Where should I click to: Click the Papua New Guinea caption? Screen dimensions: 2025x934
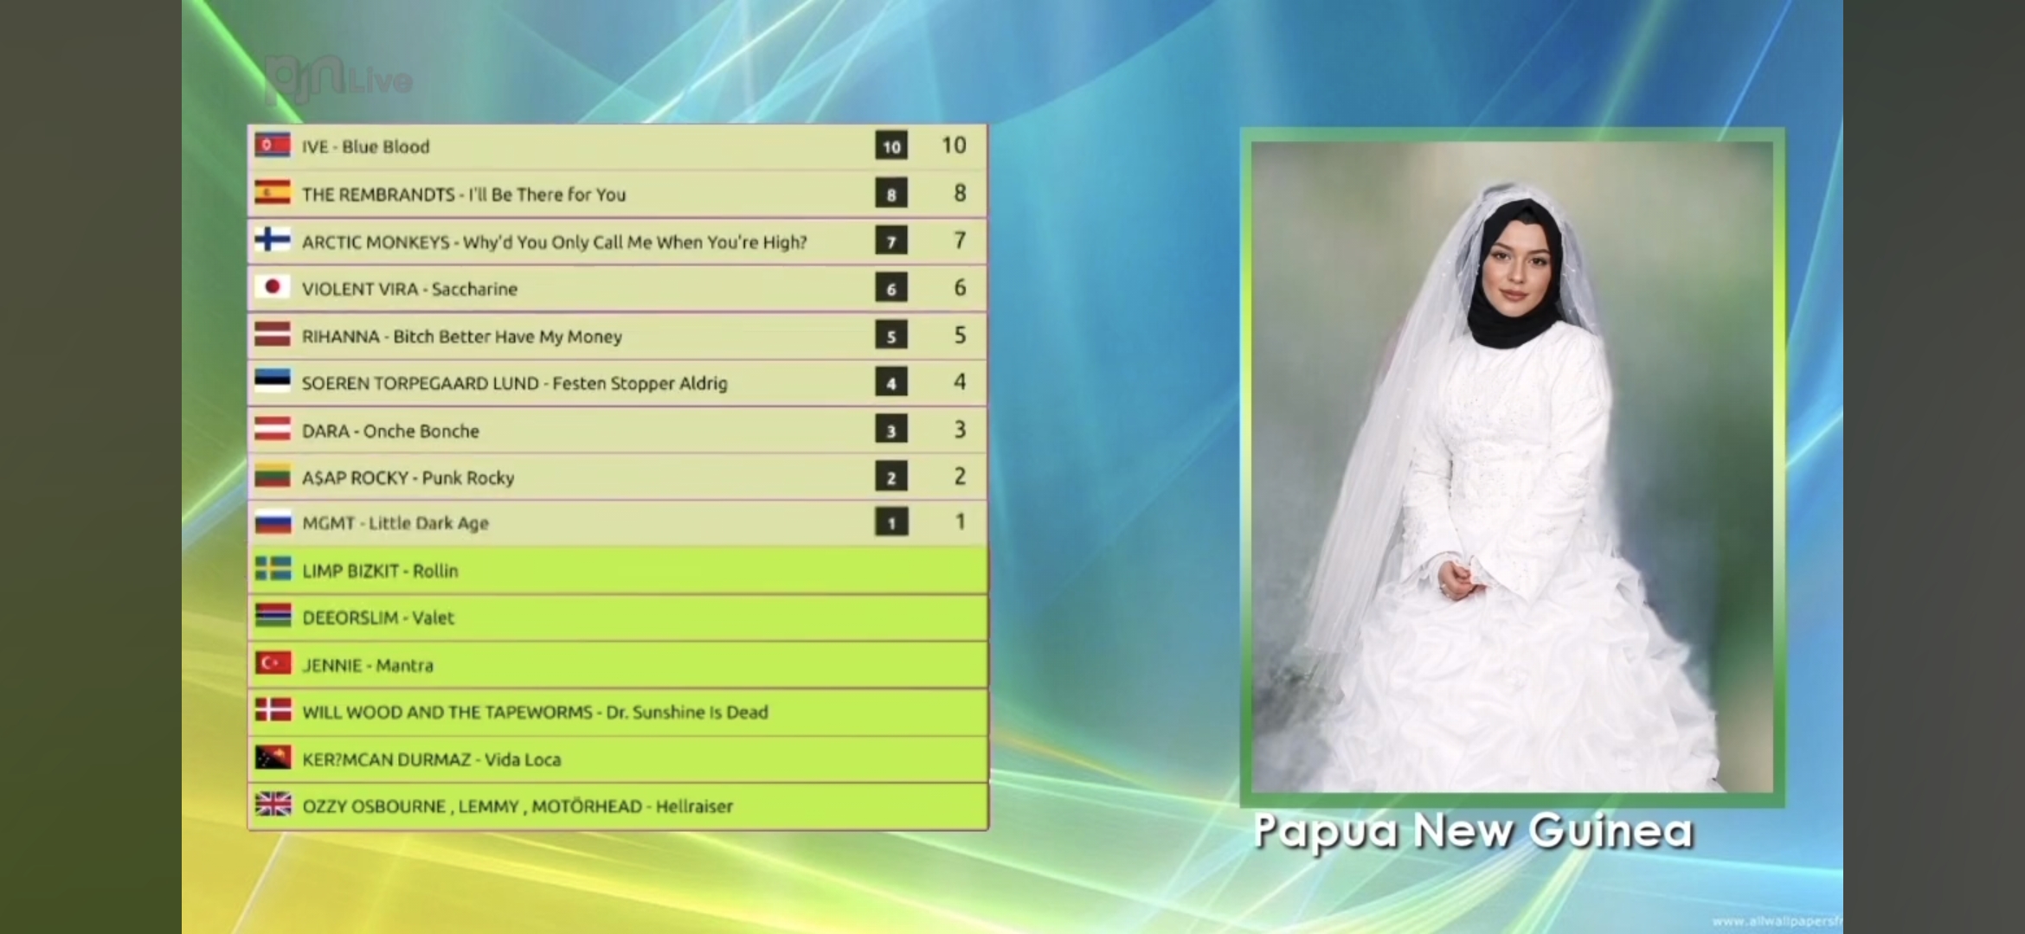coord(1473,832)
